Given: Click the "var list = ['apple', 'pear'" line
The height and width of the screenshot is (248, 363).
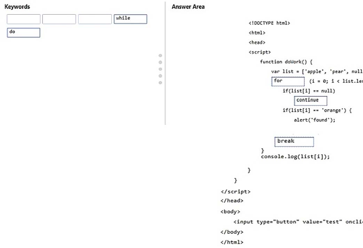Looking at the screenshot, I should point(317,72).
